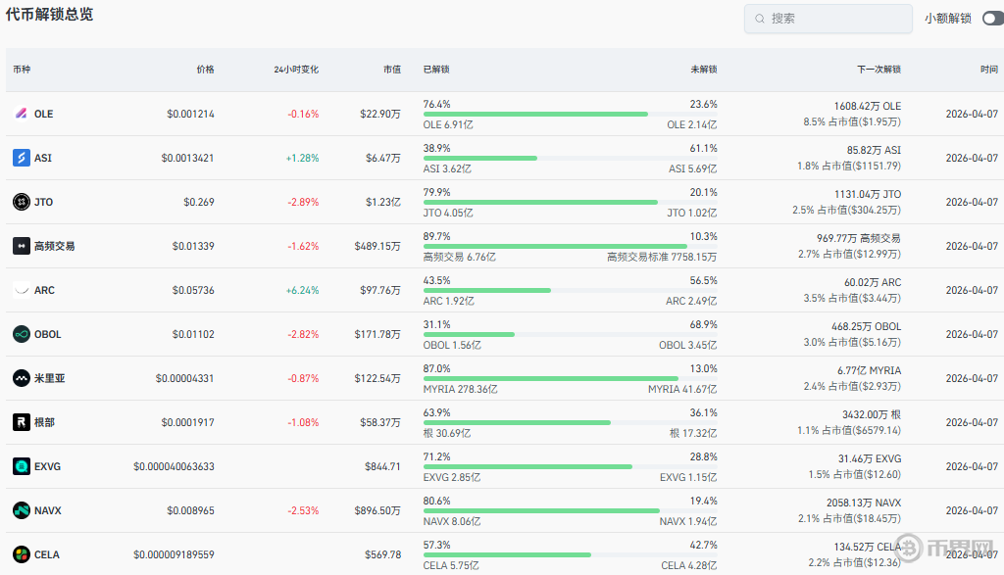Click the page title 代币解锁总览
This screenshot has width=1004, height=575.
(49, 14)
